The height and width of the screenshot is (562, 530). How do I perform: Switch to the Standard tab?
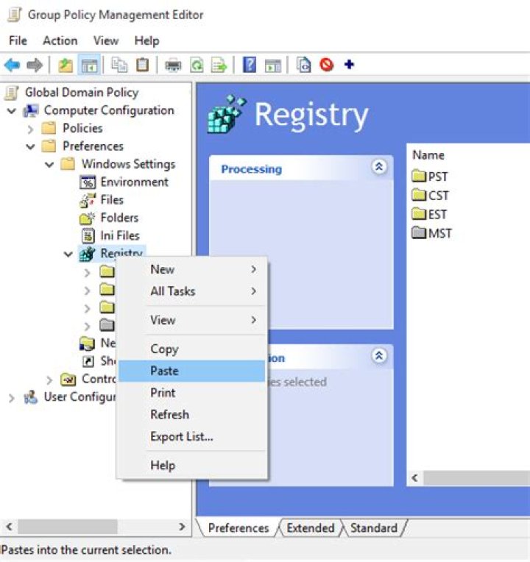click(x=374, y=528)
